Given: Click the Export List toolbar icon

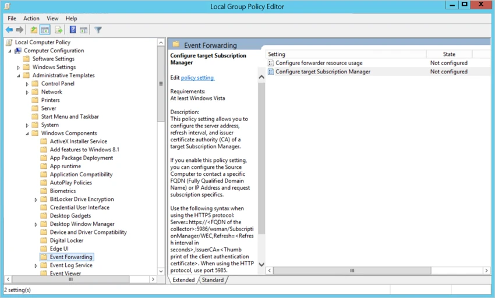Looking at the screenshot, I should point(58,30).
